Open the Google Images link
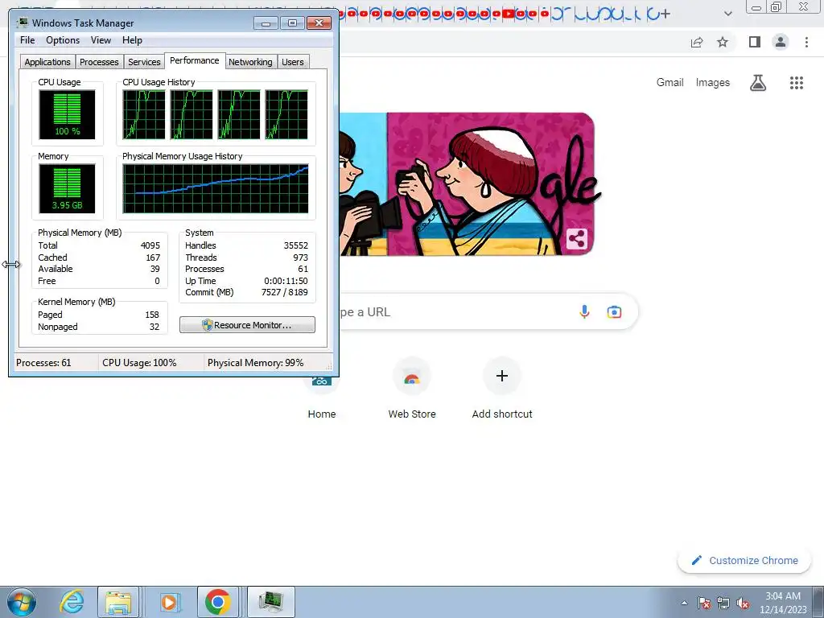Viewport: 824px width, 618px height. tap(713, 83)
